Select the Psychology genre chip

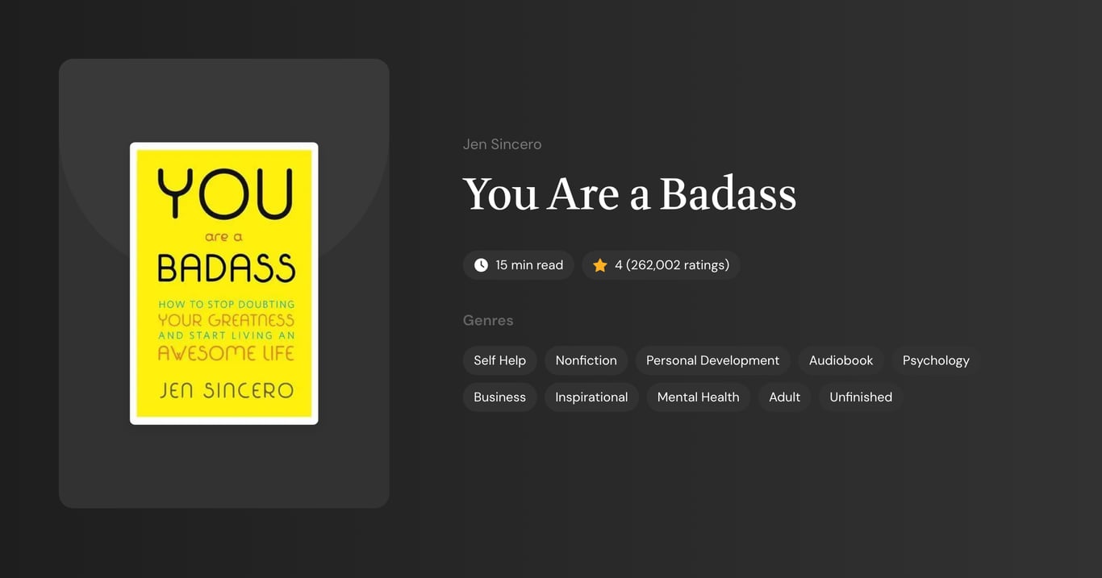click(x=936, y=360)
